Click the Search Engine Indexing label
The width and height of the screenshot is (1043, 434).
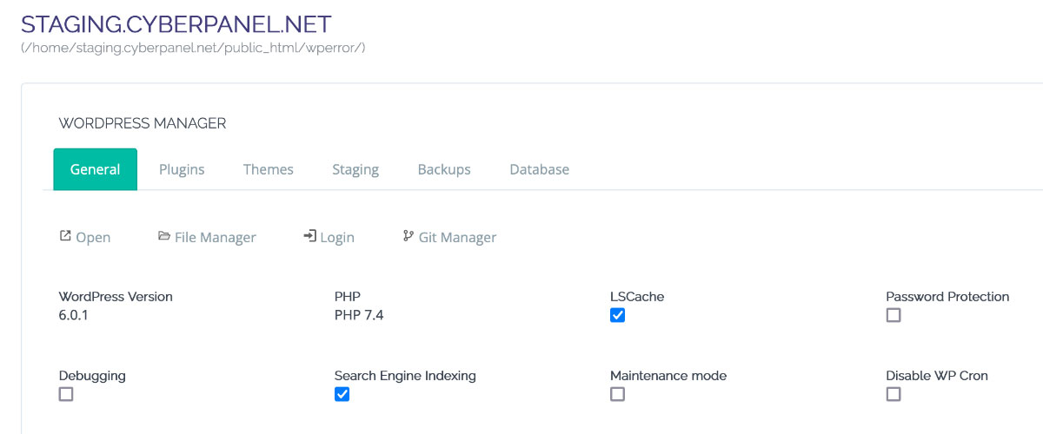coord(405,376)
